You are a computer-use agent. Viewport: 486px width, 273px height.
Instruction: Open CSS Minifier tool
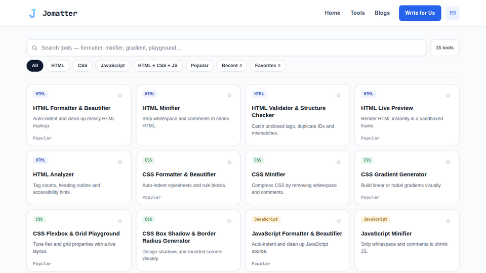point(268,174)
